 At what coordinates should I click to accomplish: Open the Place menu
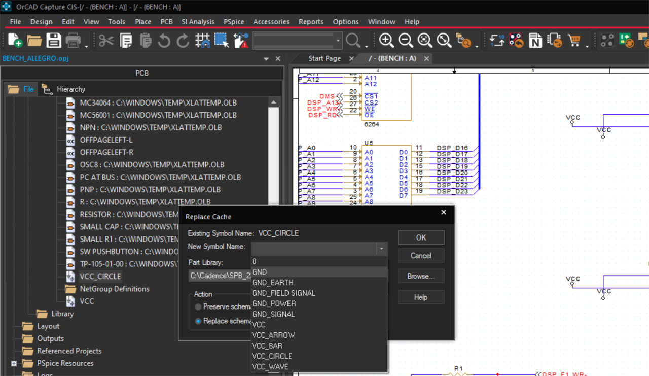coord(143,22)
